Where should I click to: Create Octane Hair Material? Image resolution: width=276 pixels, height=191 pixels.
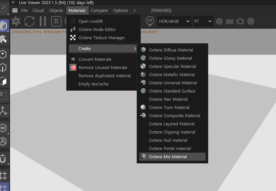172,99
